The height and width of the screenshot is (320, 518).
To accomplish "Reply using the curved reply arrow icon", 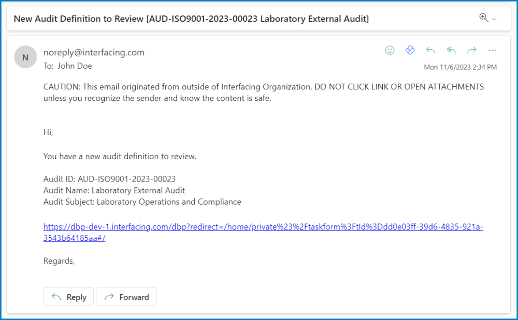I will coord(430,50).
